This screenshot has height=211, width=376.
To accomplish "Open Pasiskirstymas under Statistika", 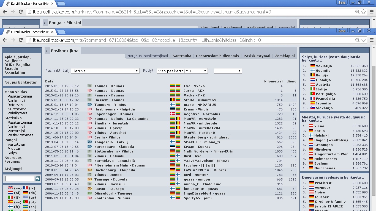I will point(20,135).
